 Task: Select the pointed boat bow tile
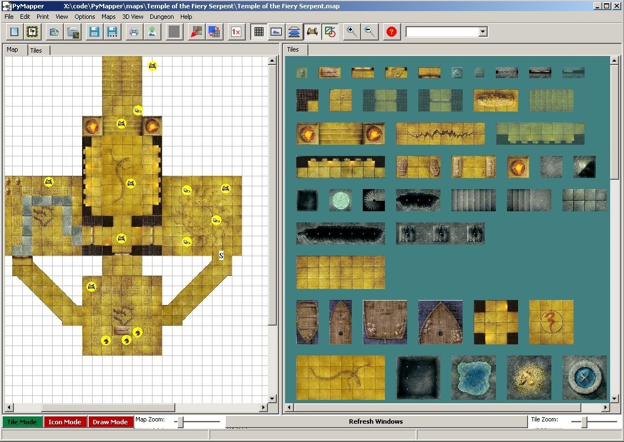[x=440, y=322]
